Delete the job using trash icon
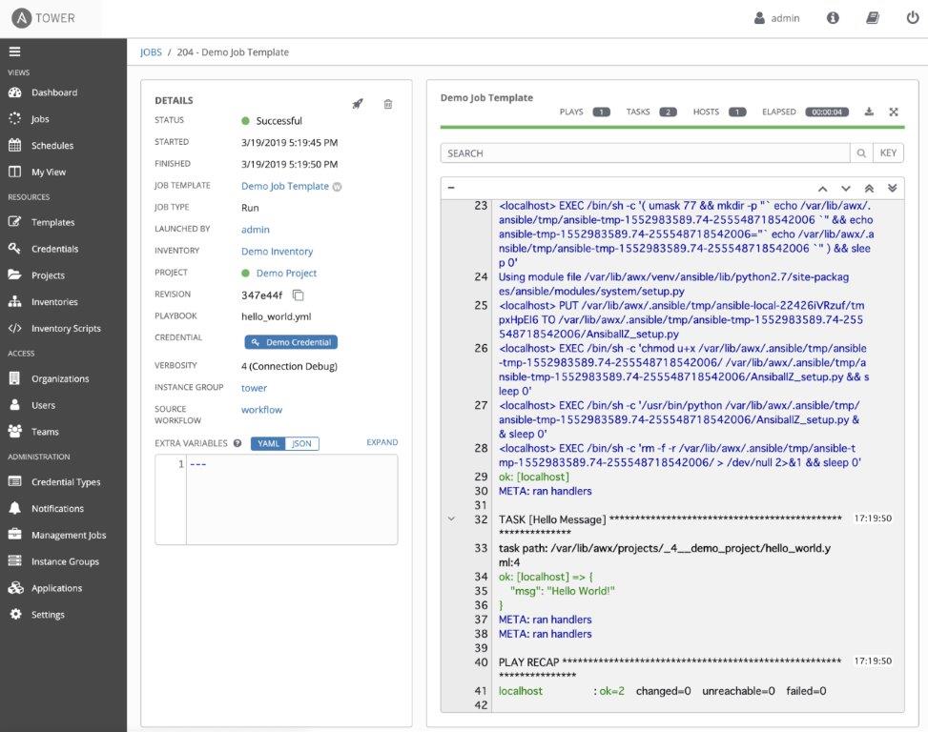This screenshot has height=732, width=928. click(388, 104)
